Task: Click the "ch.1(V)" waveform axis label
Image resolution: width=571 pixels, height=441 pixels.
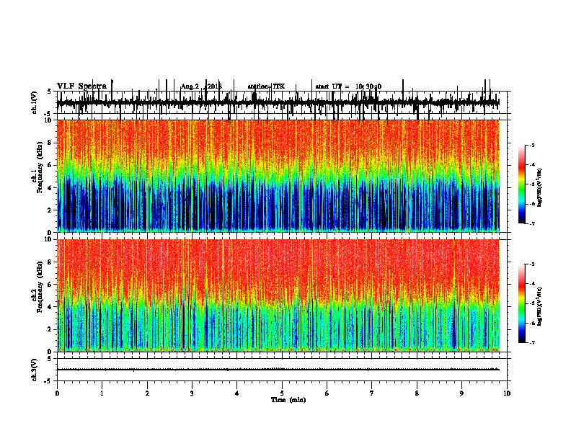Action: point(35,102)
